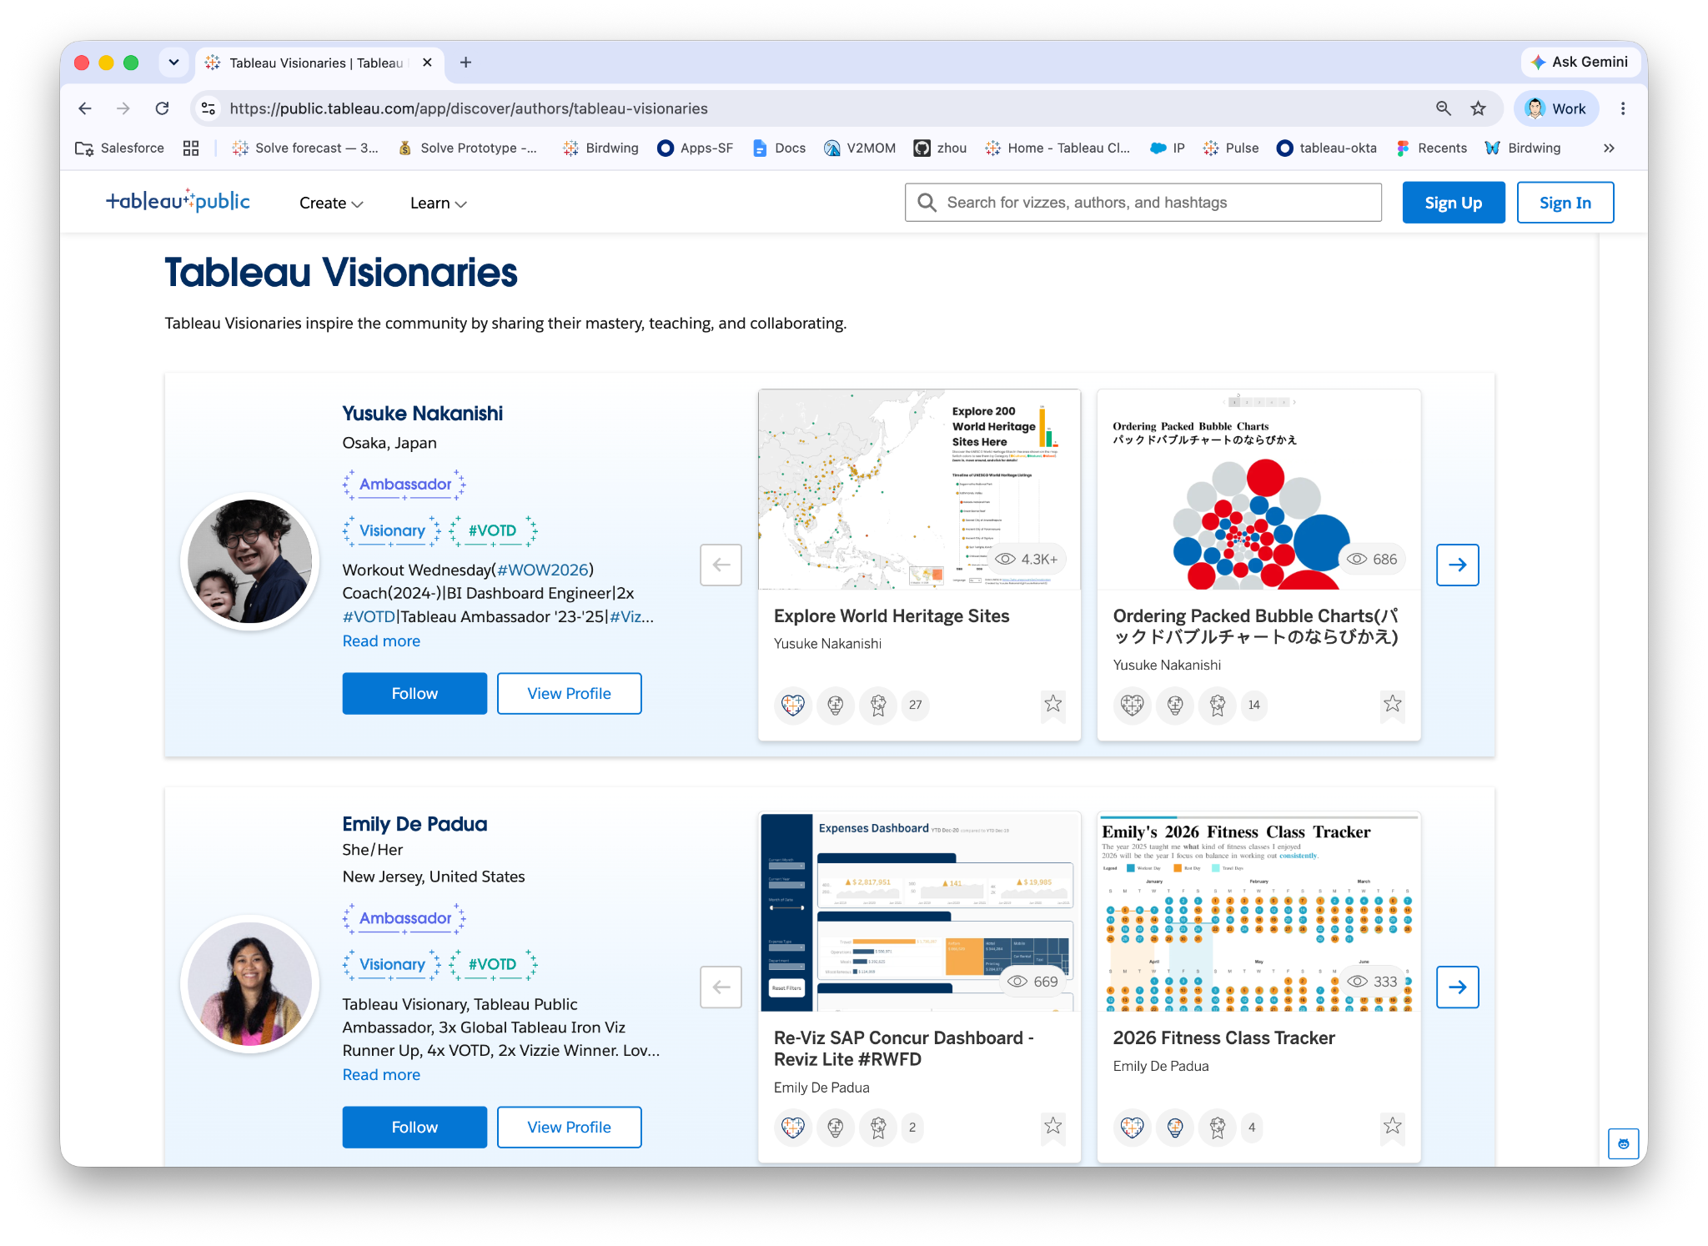The width and height of the screenshot is (1708, 1246).
Task: Open the Apps-SF bookmark
Action: (696, 148)
